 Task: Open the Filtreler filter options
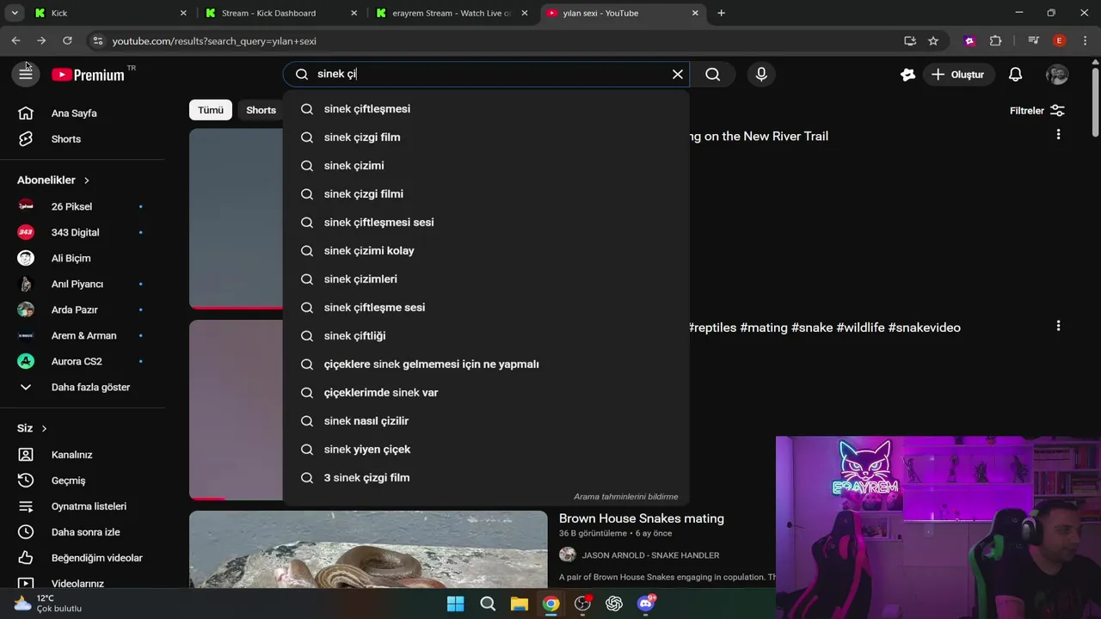click(x=1037, y=110)
